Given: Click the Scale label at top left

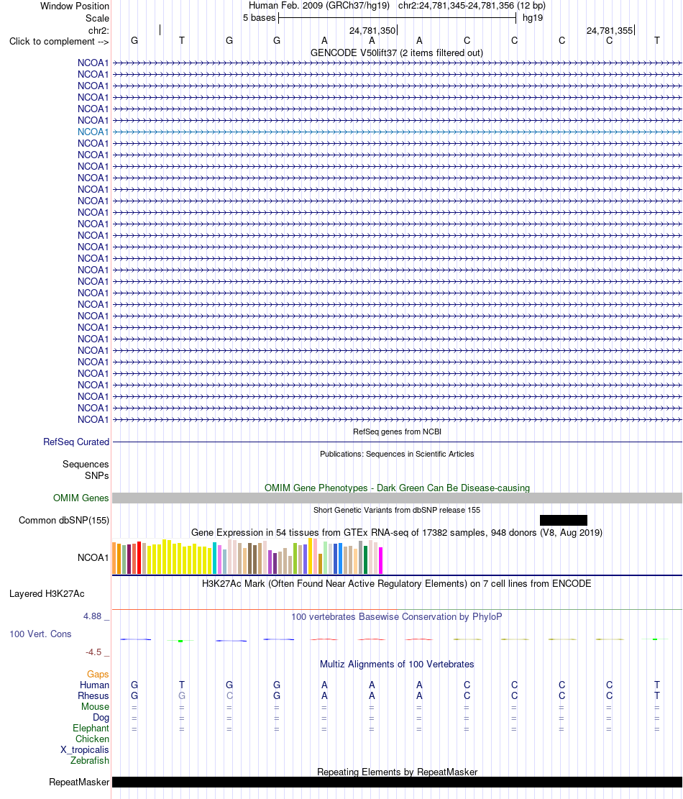Looking at the screenshot, I should click(97, 19).
